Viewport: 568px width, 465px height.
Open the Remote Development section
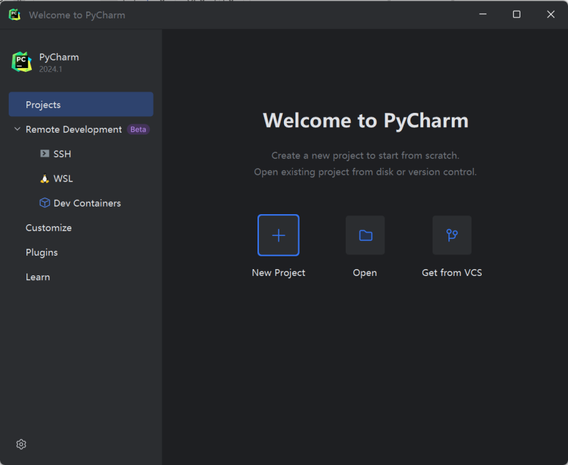click(x=73, y=129)
